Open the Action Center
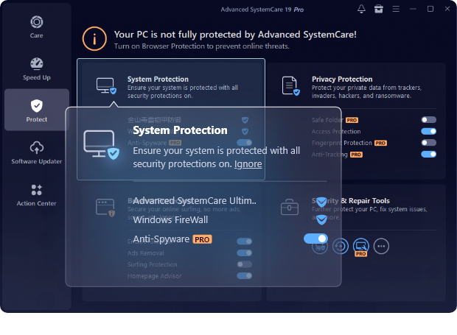Viewport: 457px width, 335px height. [x=36, y=194]
